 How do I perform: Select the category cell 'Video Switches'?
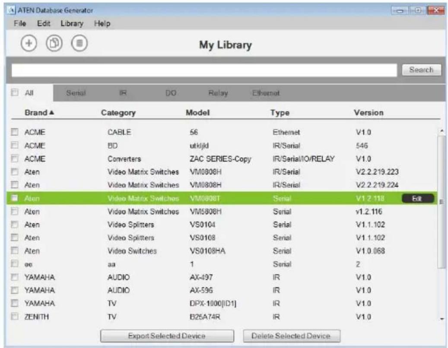[132, 251]
